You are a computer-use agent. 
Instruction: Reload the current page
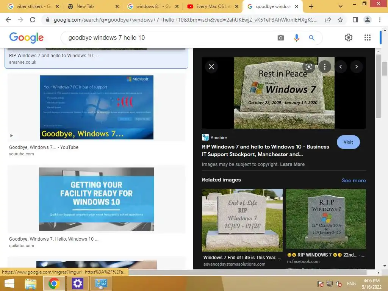tap(33, 20)
